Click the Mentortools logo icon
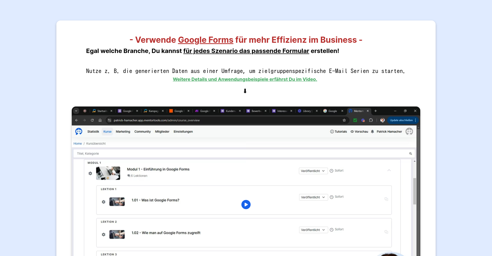The width and height of the screenshot is (492, 256). click(x=79, y=131)
